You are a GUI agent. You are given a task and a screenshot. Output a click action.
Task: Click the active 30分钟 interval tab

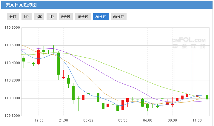(101, 17)
